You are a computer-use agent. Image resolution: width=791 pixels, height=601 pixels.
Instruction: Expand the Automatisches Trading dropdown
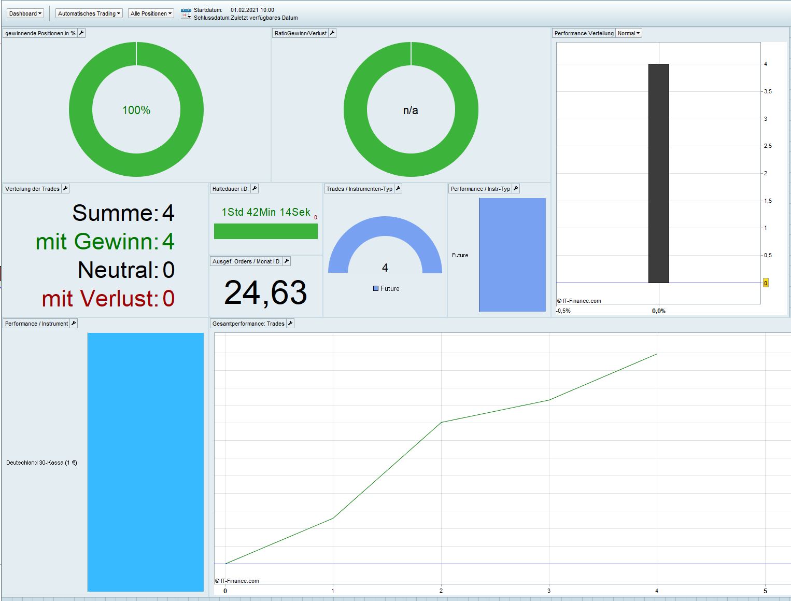pyautogui.click(x=89, y=13)
